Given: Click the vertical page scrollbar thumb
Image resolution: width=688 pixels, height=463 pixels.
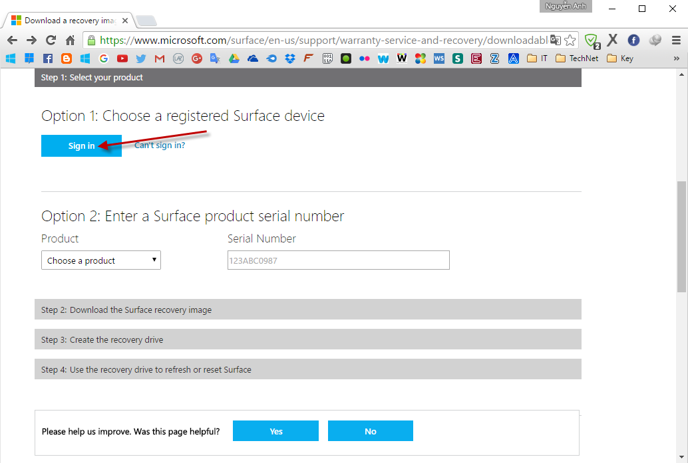Looking at the screenshot, I should click(x=681, y=236).
